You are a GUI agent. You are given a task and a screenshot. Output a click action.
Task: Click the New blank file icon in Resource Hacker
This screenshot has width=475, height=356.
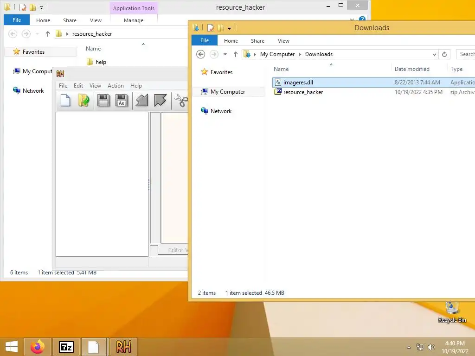[65, 101]
